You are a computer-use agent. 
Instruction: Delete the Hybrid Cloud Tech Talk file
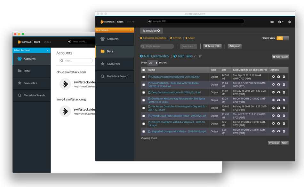coord(284,116)
